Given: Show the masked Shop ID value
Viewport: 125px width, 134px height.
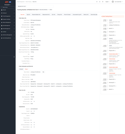Looking at the screenshot, I should tap(34, 111).
